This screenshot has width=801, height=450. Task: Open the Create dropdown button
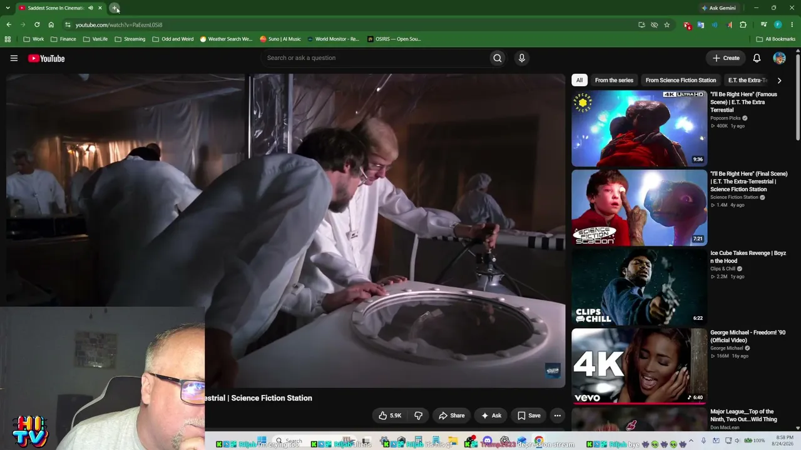point(726,58)
